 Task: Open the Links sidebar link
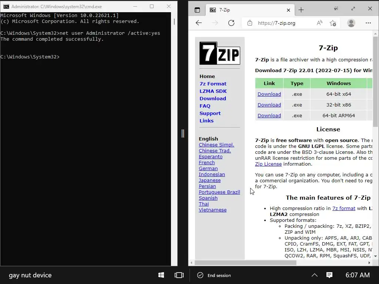pos(207,121)
